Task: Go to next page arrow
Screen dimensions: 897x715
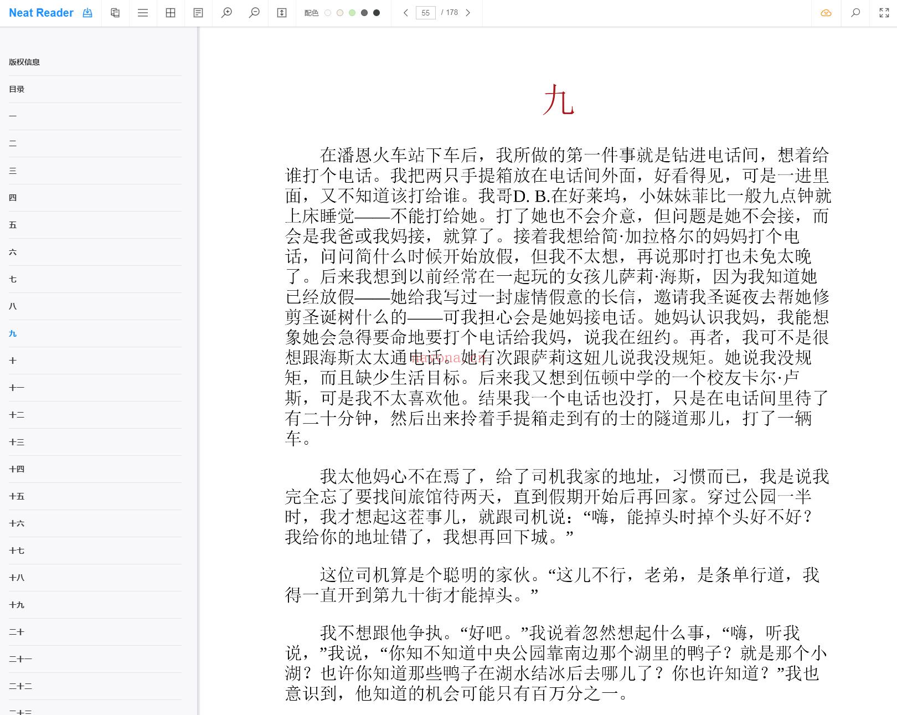Action: pyautogui.click(x=468, y=13)
